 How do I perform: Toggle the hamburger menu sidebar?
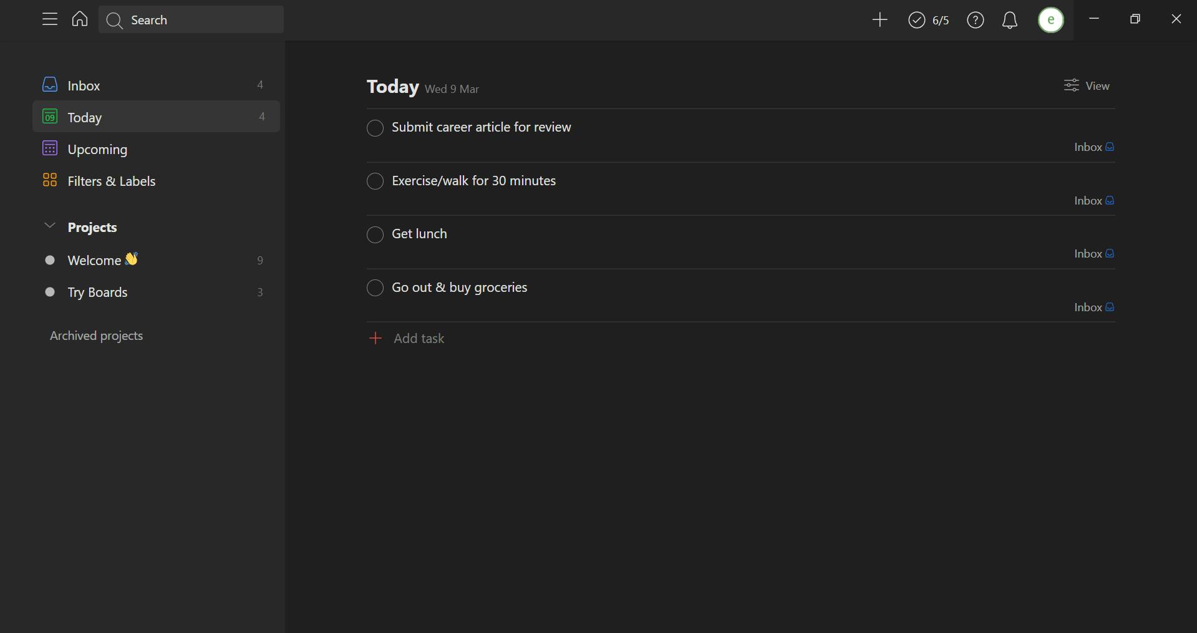[50, 19]
